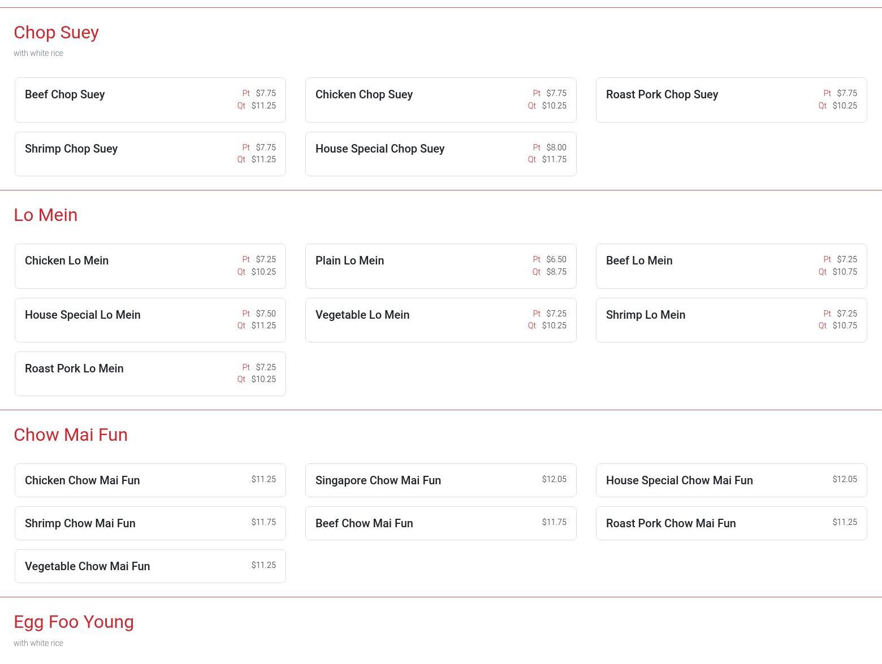This screenshot has width=882, height=664.
Task: Choose Chicken Chow Mai Fun
Action: coord(150,480)
